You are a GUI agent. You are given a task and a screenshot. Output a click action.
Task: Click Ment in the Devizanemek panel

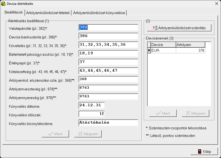[x=163, y=113]
